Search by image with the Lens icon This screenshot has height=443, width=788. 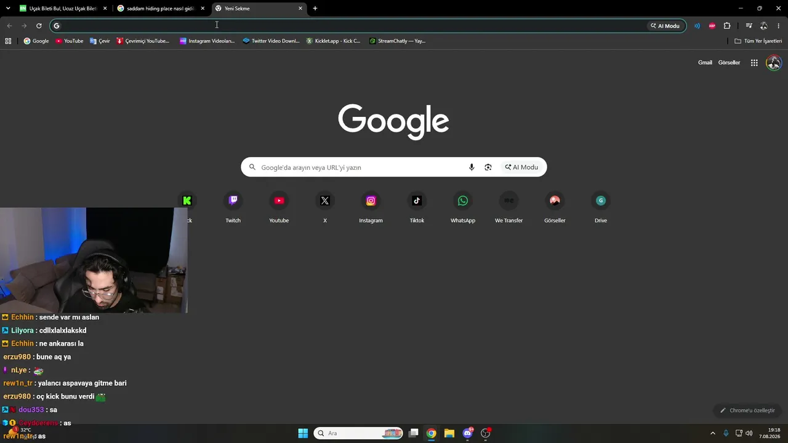488,167
